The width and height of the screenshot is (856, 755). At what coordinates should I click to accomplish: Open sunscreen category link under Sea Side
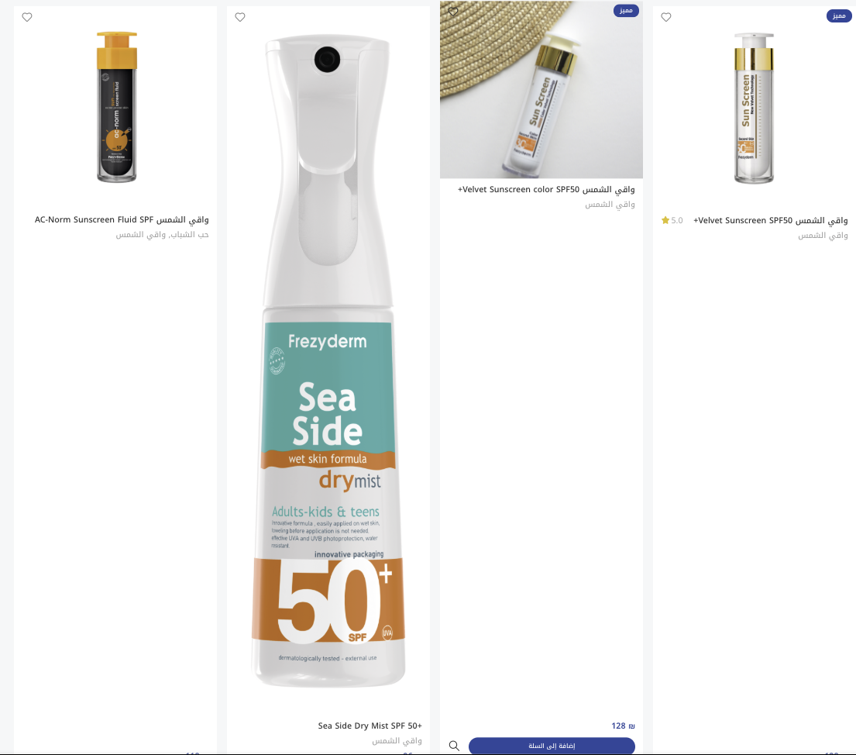click(397, 741)
